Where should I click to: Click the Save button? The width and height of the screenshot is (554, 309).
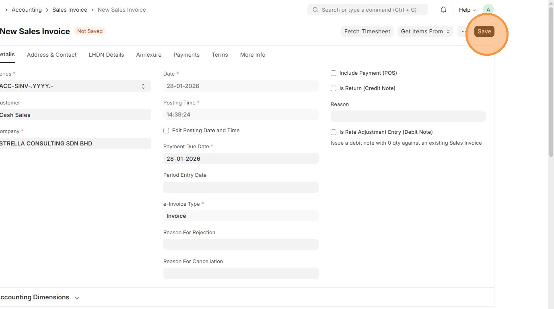[x=484, y=31]
